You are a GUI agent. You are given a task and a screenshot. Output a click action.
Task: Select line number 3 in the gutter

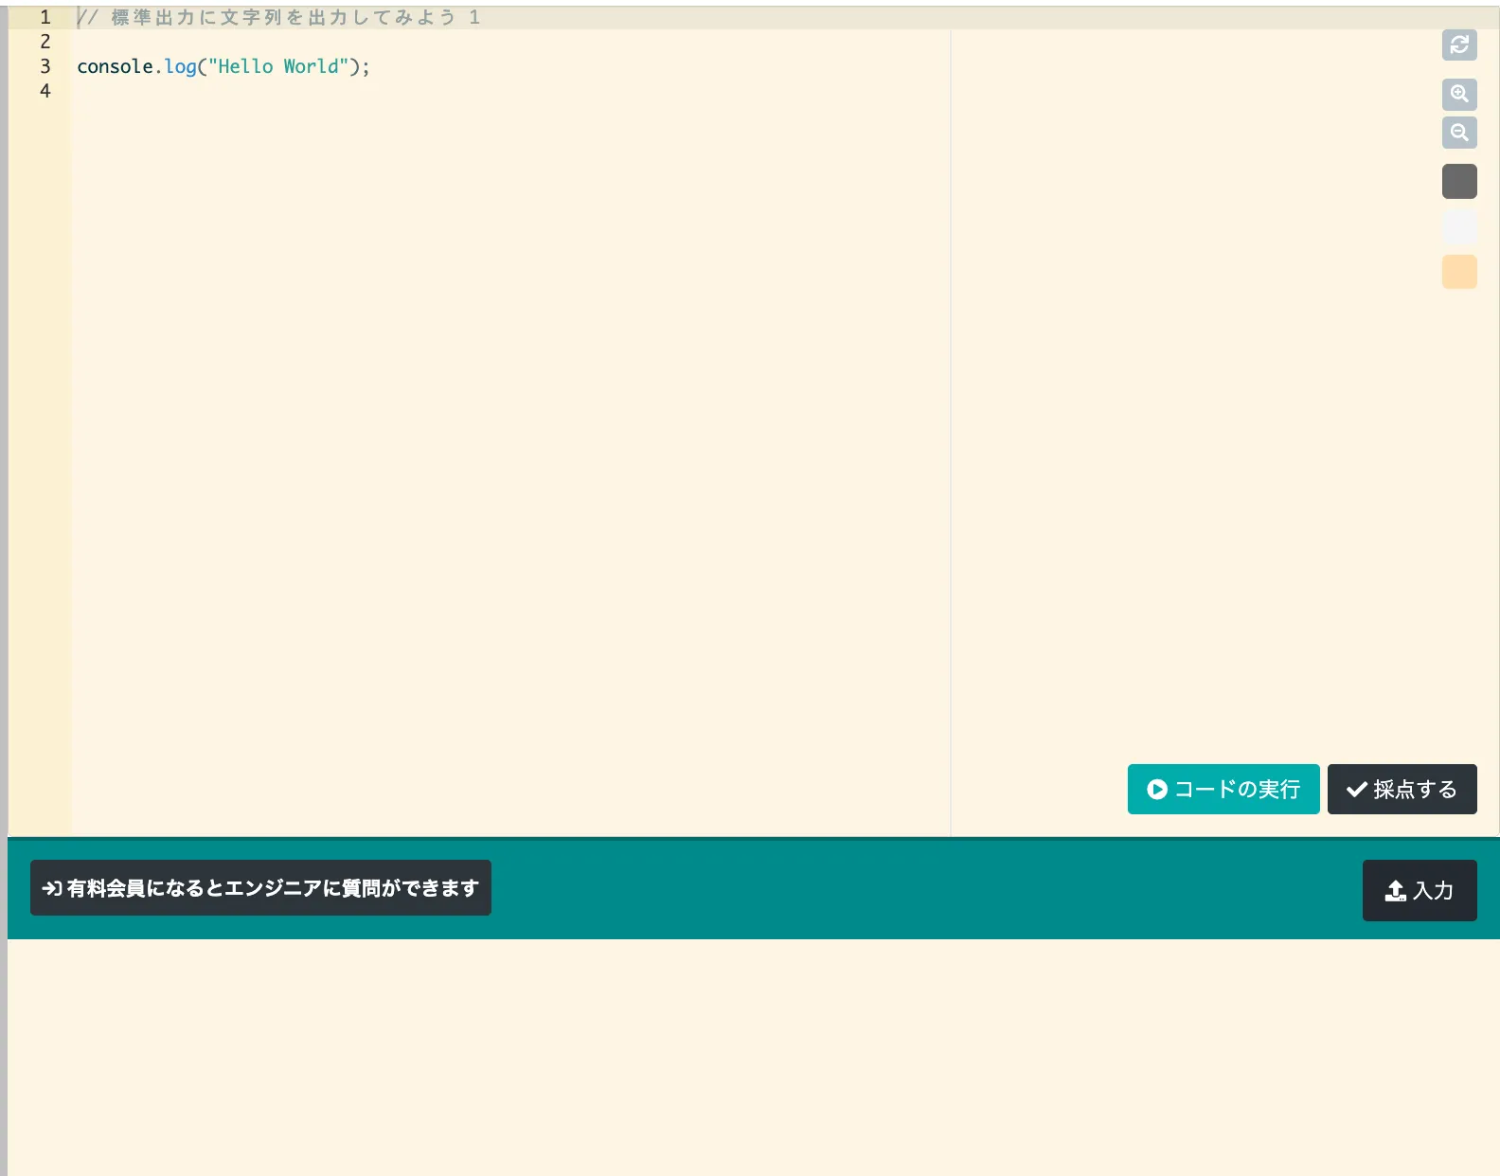click(x=45, y=66)
